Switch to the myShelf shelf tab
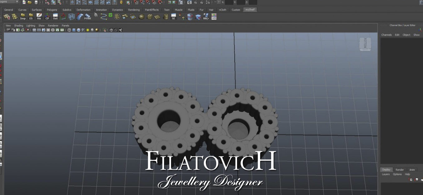423x195 pixels. pos(250,10)
